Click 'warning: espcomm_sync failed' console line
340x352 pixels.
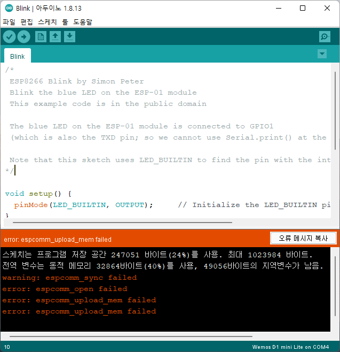point(69,278)
